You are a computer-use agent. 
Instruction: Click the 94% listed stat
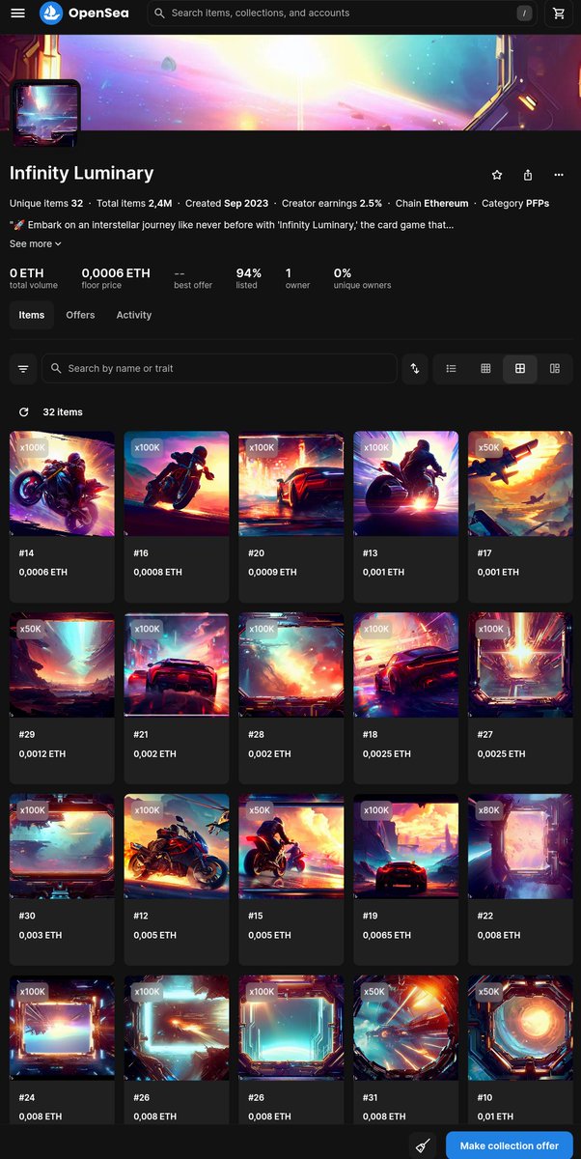[249, 278]
